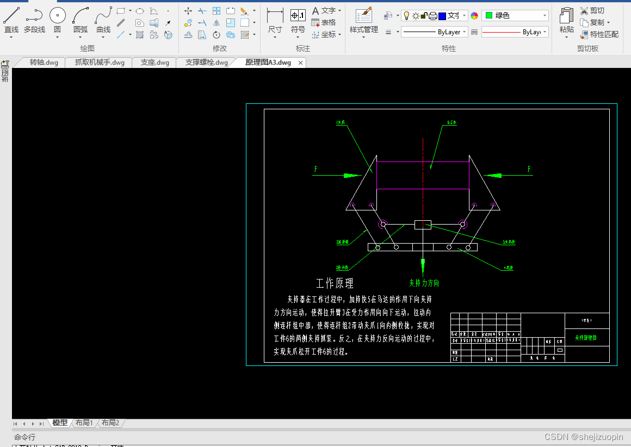This screenshot has width=631, height=447.
Task: Expand the 圆弧 dropdown arrow
Action: 81,37
